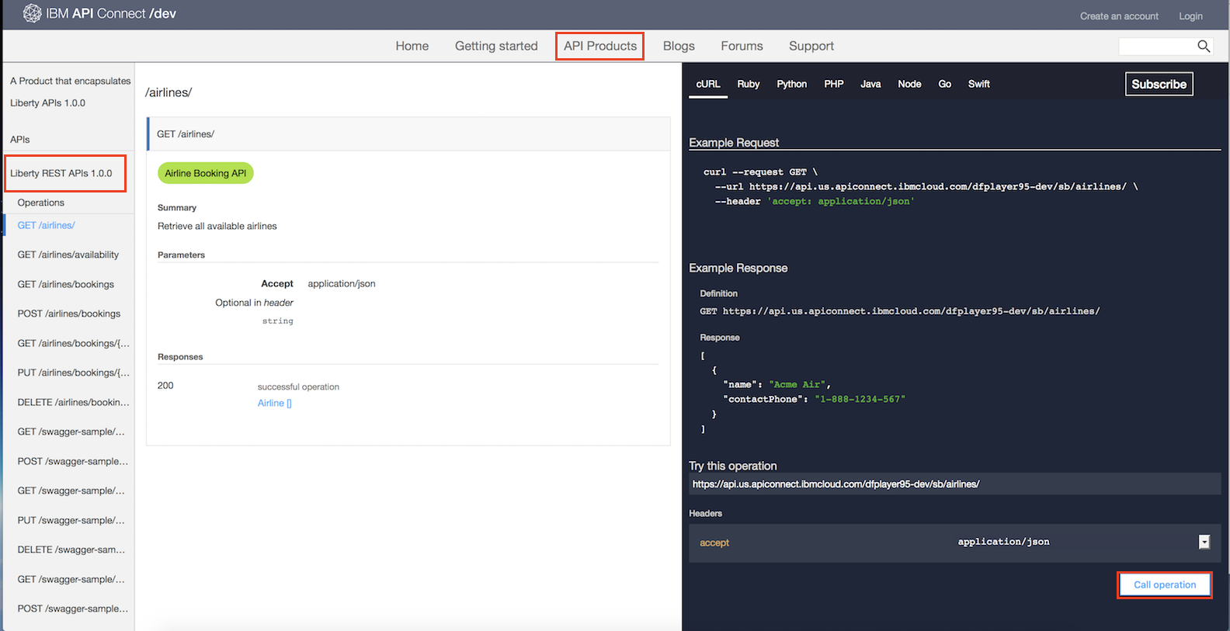Click 'Retrieve all available airlines' summary text
The image size is (1230, 631).
click(x=217, y=226)
